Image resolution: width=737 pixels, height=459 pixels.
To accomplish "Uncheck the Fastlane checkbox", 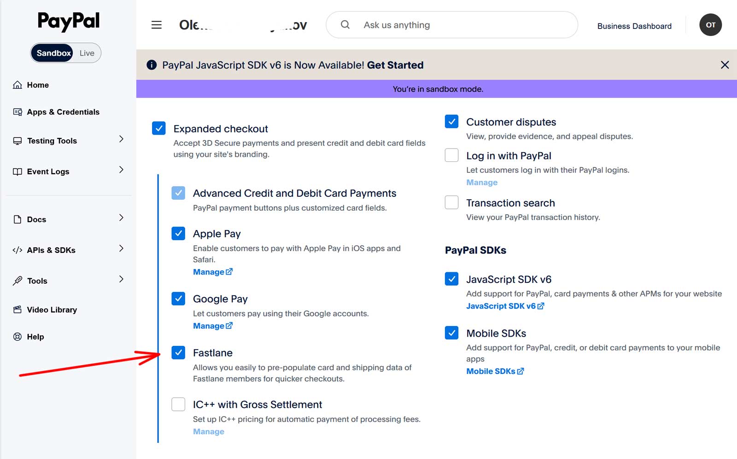I will (x=178, y=353).
